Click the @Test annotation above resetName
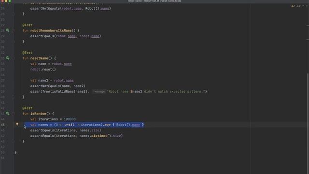The image size is (309, 174). 27,53
